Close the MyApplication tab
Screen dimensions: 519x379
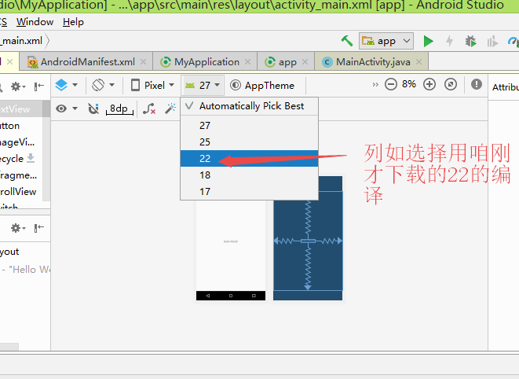coord(247,61)
